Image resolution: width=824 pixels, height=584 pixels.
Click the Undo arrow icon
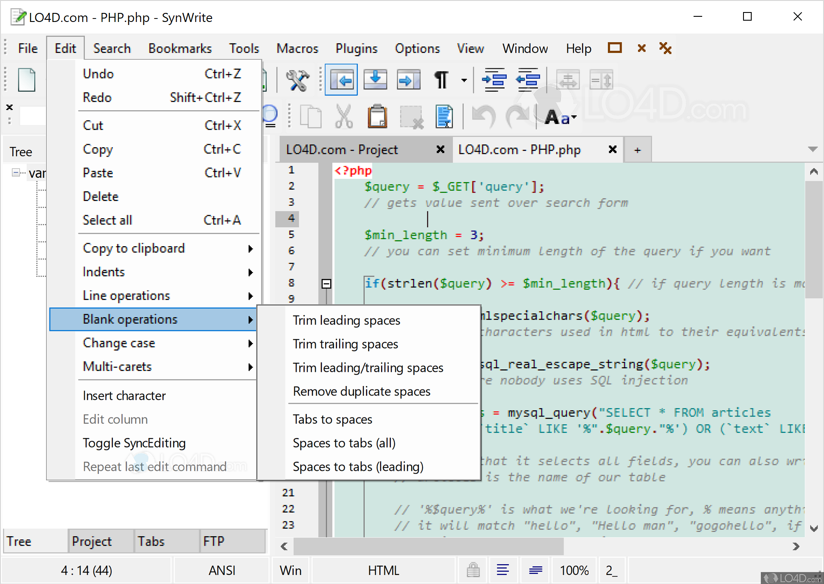(x=483, y=116)
